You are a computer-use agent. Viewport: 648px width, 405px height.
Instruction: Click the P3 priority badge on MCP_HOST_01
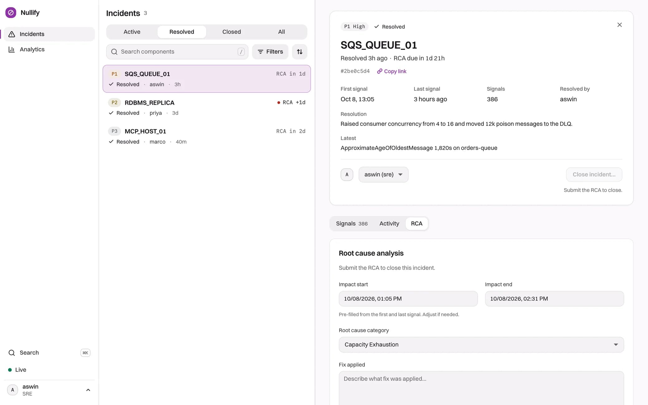coord(114,131)
